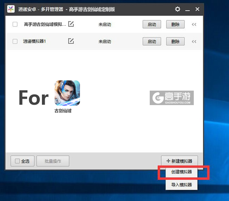This screenshot has height=201, width=229.
Task: Click the 逍遥安卓 app logo in title bar
Action: [11, 9]
